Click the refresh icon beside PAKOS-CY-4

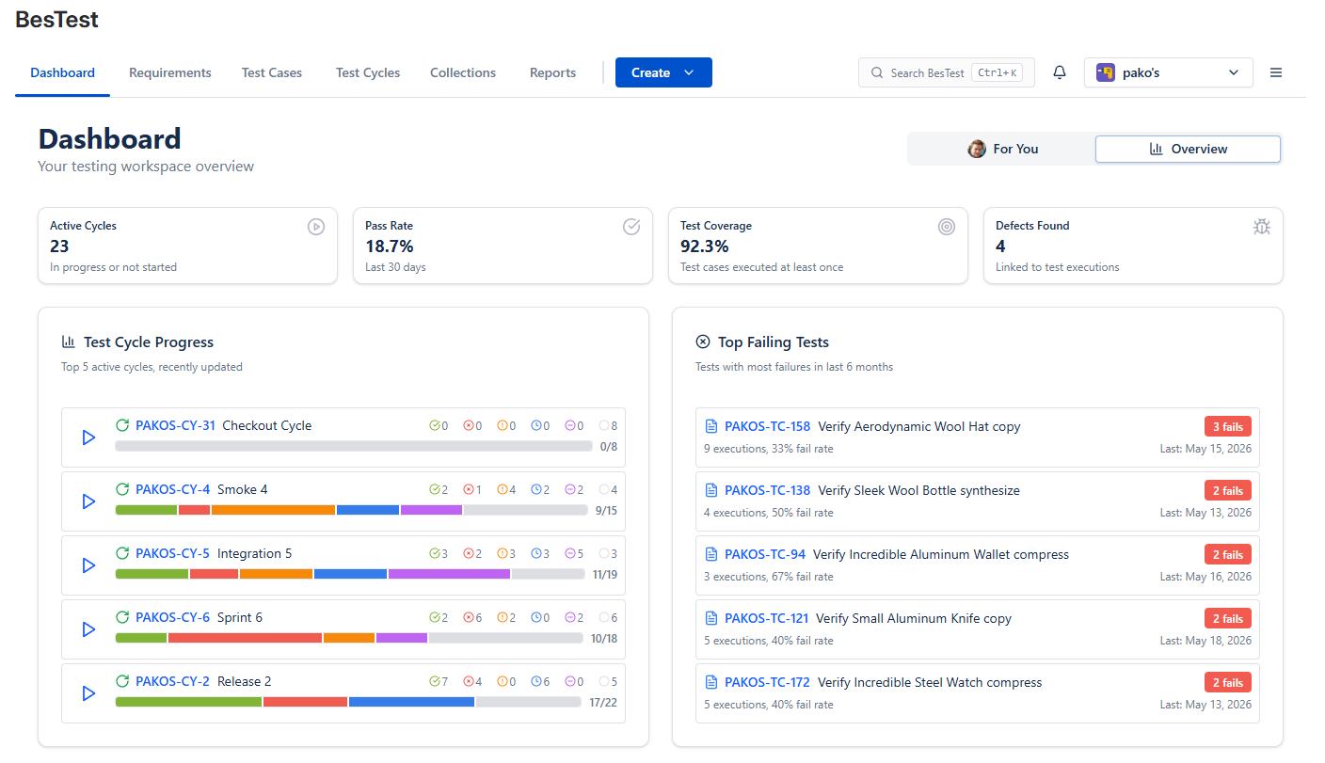122,489
